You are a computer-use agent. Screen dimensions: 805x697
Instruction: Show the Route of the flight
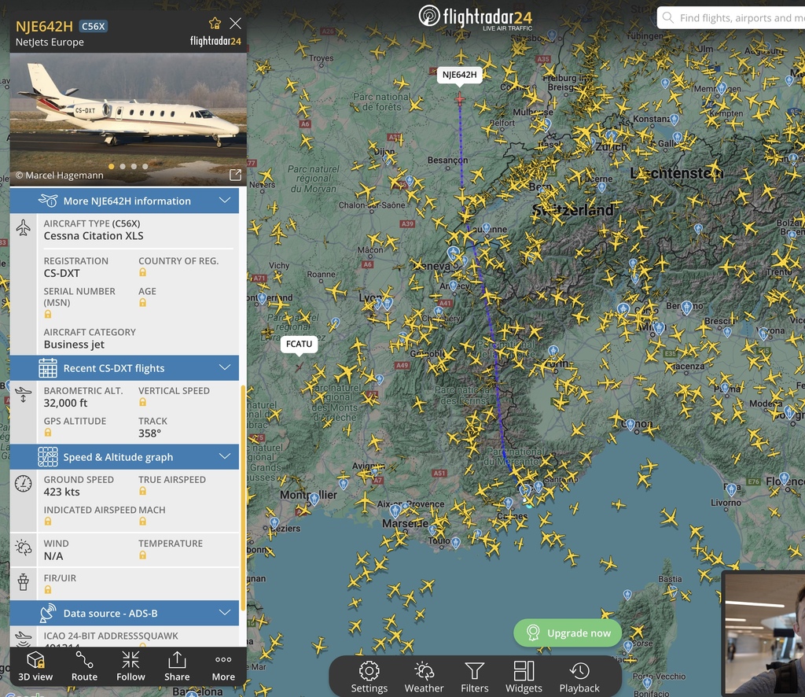[84, 666]
